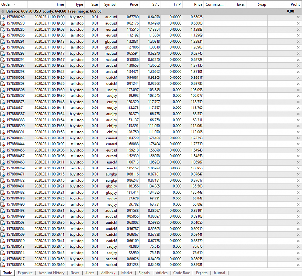The image size is (302, 276).
Task: Delete the gbpjpy sell stop order 1578580482
Action: (x=298, y=192)
